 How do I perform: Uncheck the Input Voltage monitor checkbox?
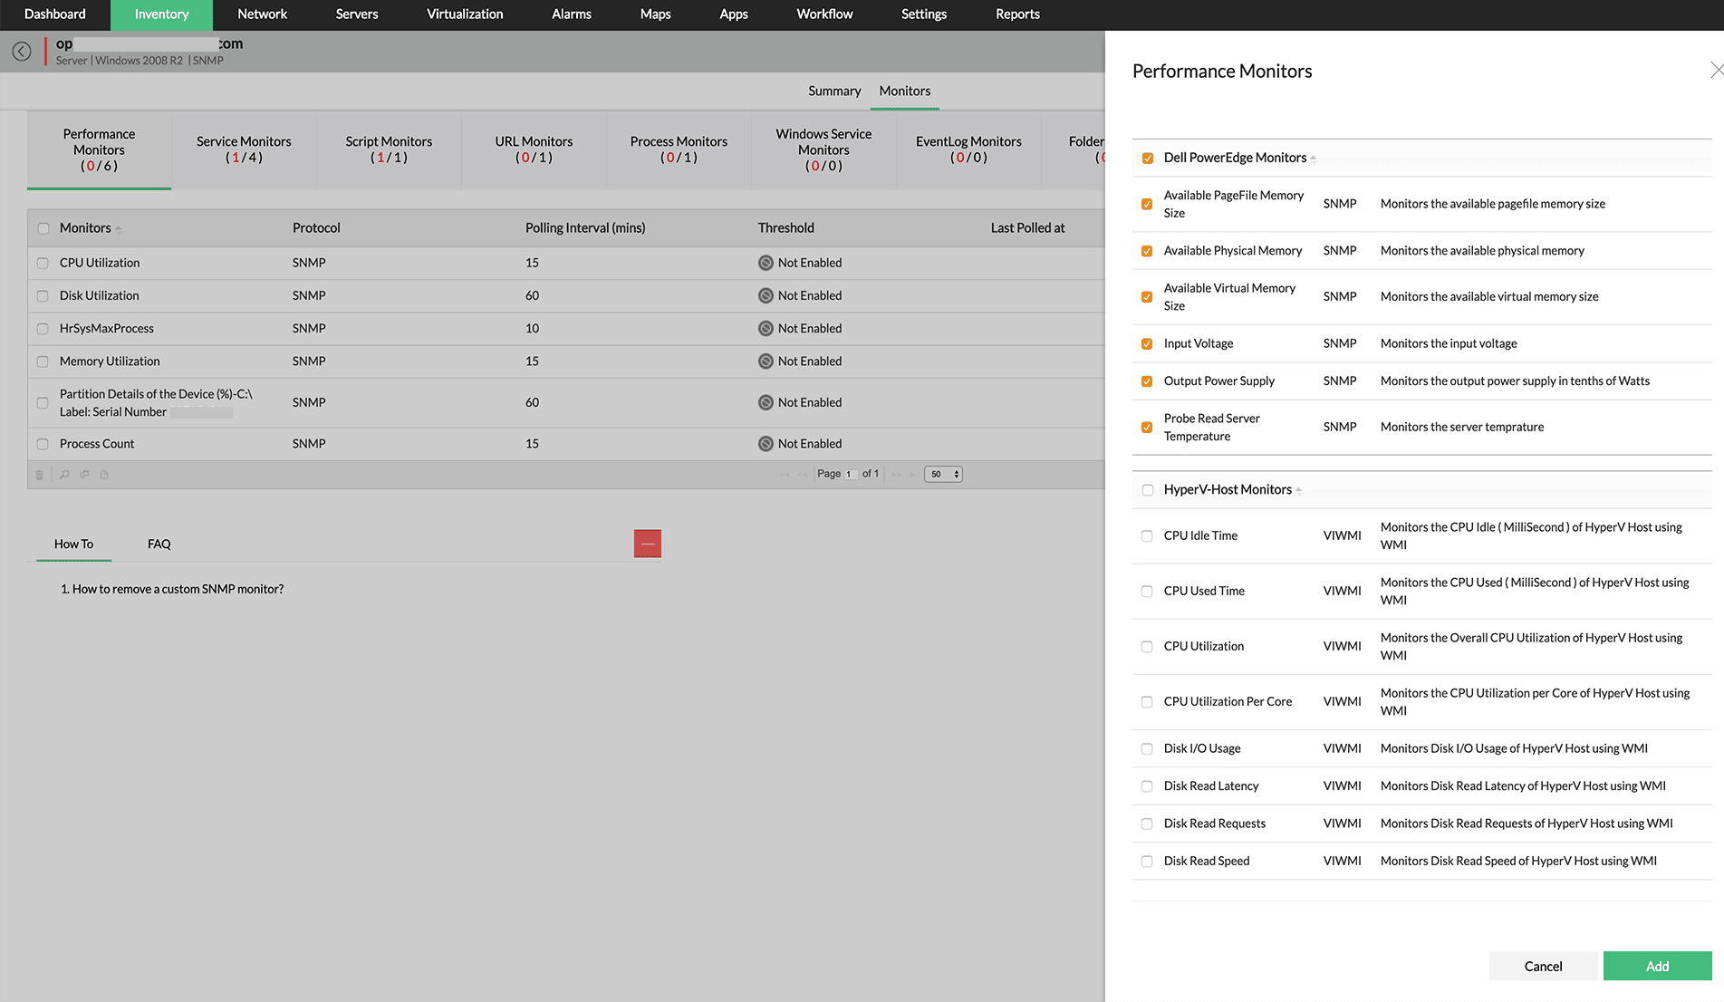[1147, 344]
